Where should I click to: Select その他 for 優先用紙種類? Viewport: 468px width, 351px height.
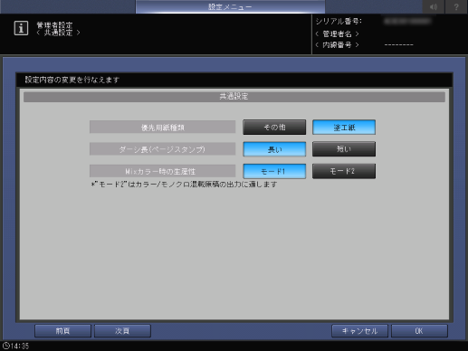[x=274, y=128]
